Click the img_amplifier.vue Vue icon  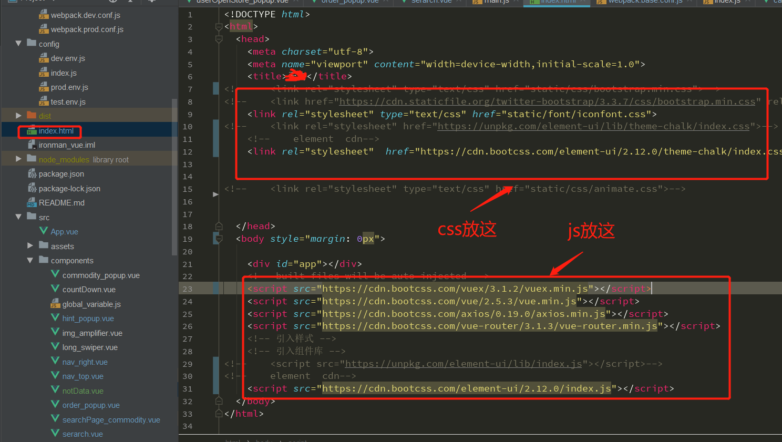click(x=55, y=332)
